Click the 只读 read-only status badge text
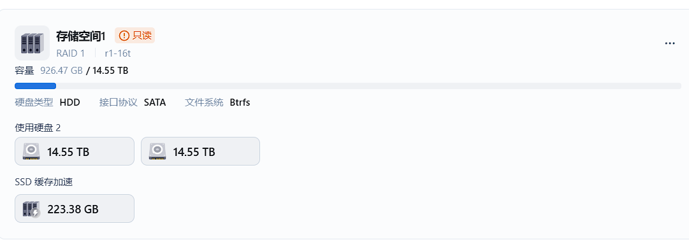The width and height of the screenshot is (689, 247). coord(142,36)
